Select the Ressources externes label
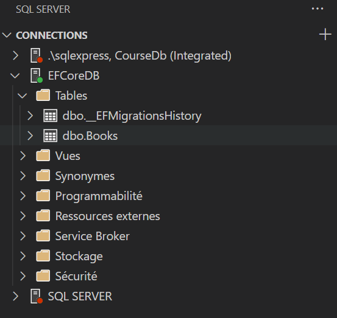 [108, 216]
